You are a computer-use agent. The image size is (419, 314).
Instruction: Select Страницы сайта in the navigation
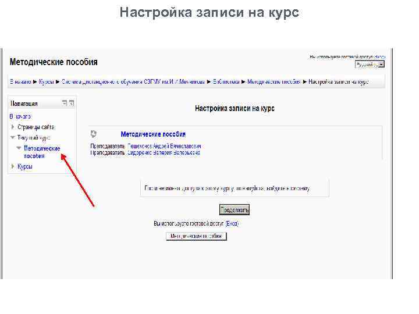[36, 127]
